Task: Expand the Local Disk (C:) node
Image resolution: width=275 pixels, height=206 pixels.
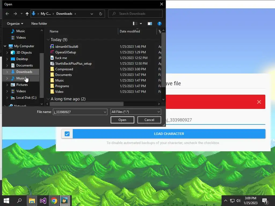Action: (7, 98)
